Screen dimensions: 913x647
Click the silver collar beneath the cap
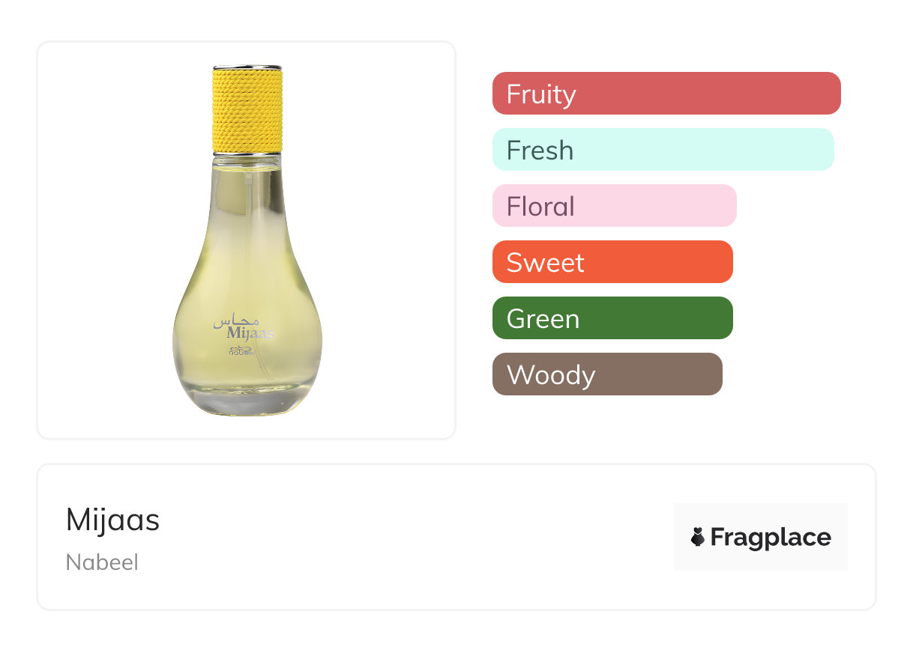[x=247, y=155]
